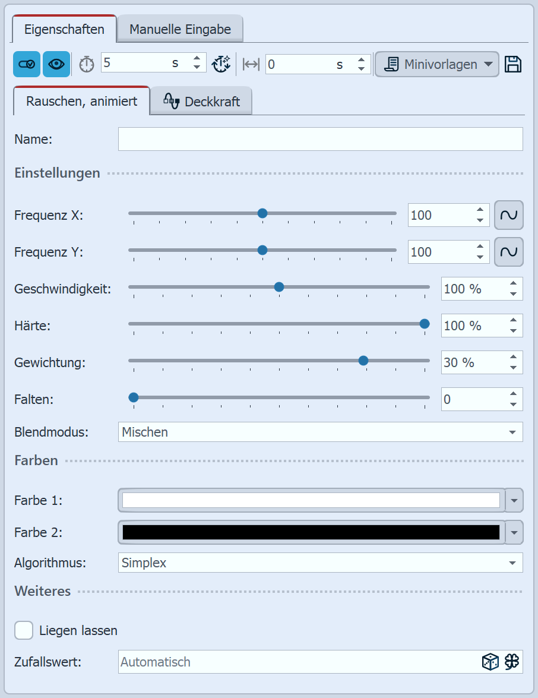Viewport: 538px width, 698px height.
Task: Increase Frequenz Y with up arrow
Action: pyautogui.click(x=480, y=247)
